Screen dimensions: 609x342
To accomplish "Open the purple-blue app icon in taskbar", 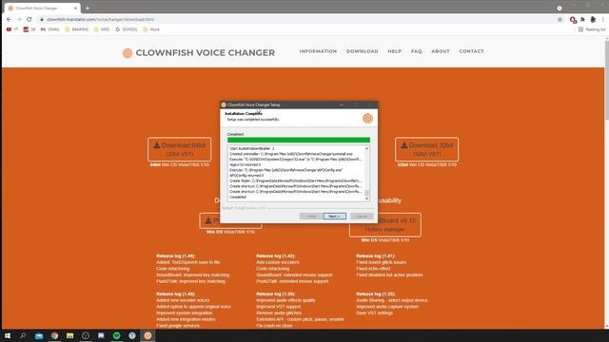I will (101, 335).
